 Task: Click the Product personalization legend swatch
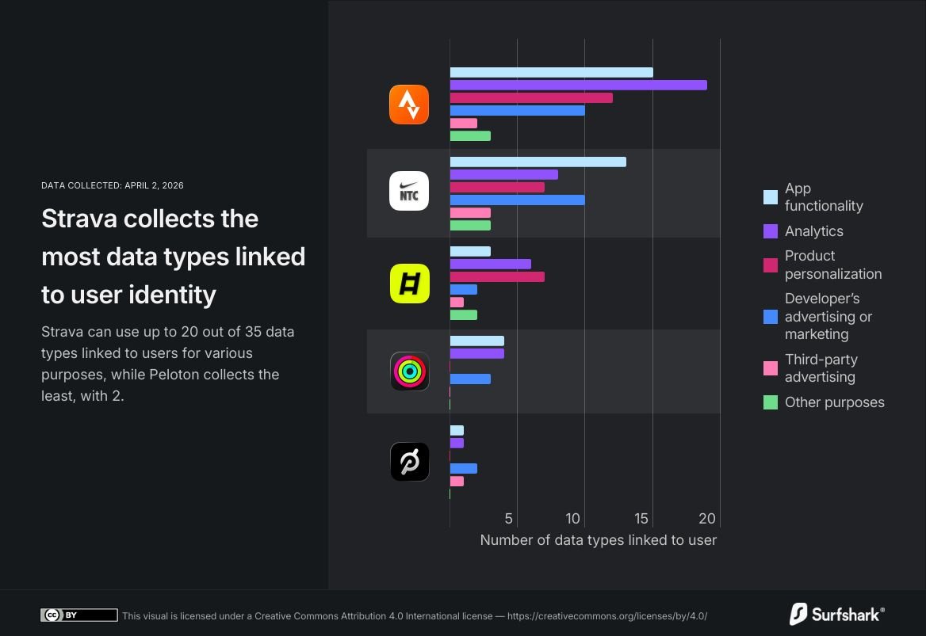click(770, 265)
